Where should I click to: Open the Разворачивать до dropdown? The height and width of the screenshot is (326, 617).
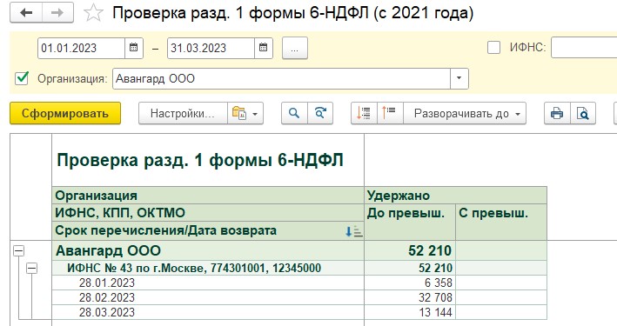click(465, 113)
